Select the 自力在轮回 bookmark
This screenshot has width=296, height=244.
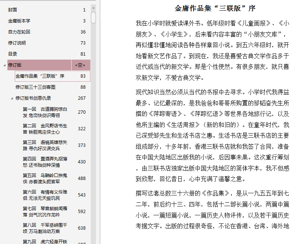19,32
